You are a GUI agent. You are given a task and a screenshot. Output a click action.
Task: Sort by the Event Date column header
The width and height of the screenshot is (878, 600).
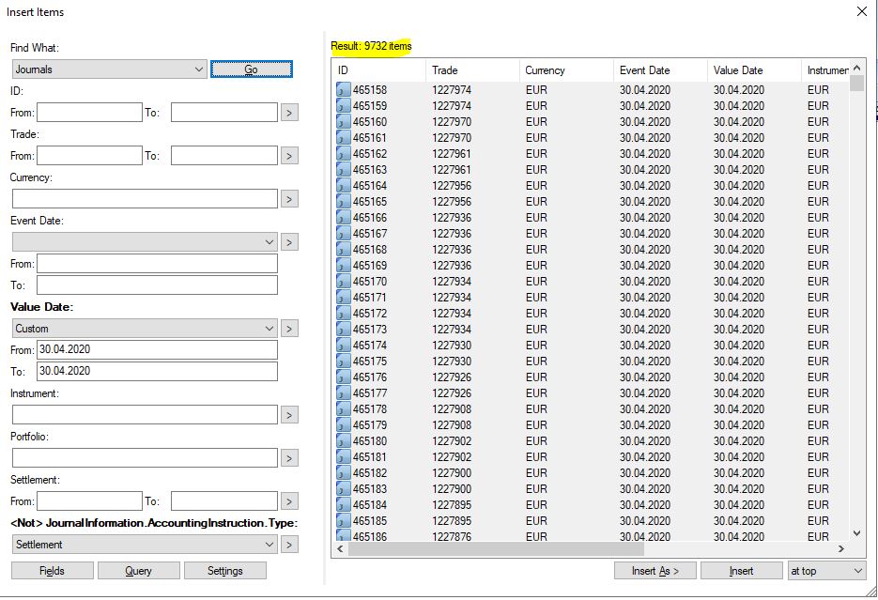point(660,70)
